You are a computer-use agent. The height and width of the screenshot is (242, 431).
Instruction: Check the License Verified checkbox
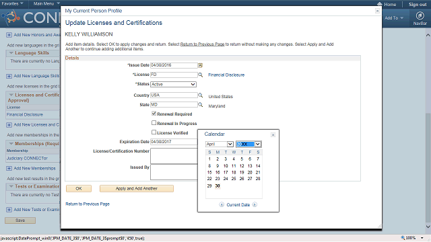[x=154, y=132]
